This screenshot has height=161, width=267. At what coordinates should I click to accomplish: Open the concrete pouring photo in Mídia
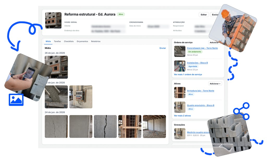[x=56, y=97]
